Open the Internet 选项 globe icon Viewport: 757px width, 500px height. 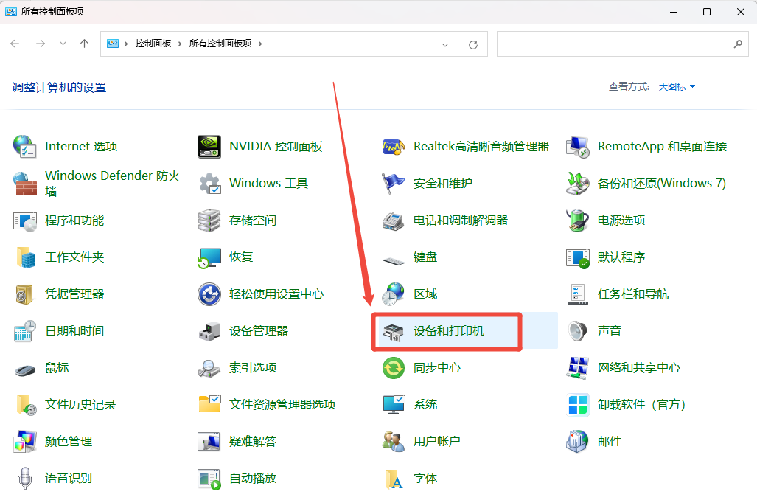[x=24, y=147]
